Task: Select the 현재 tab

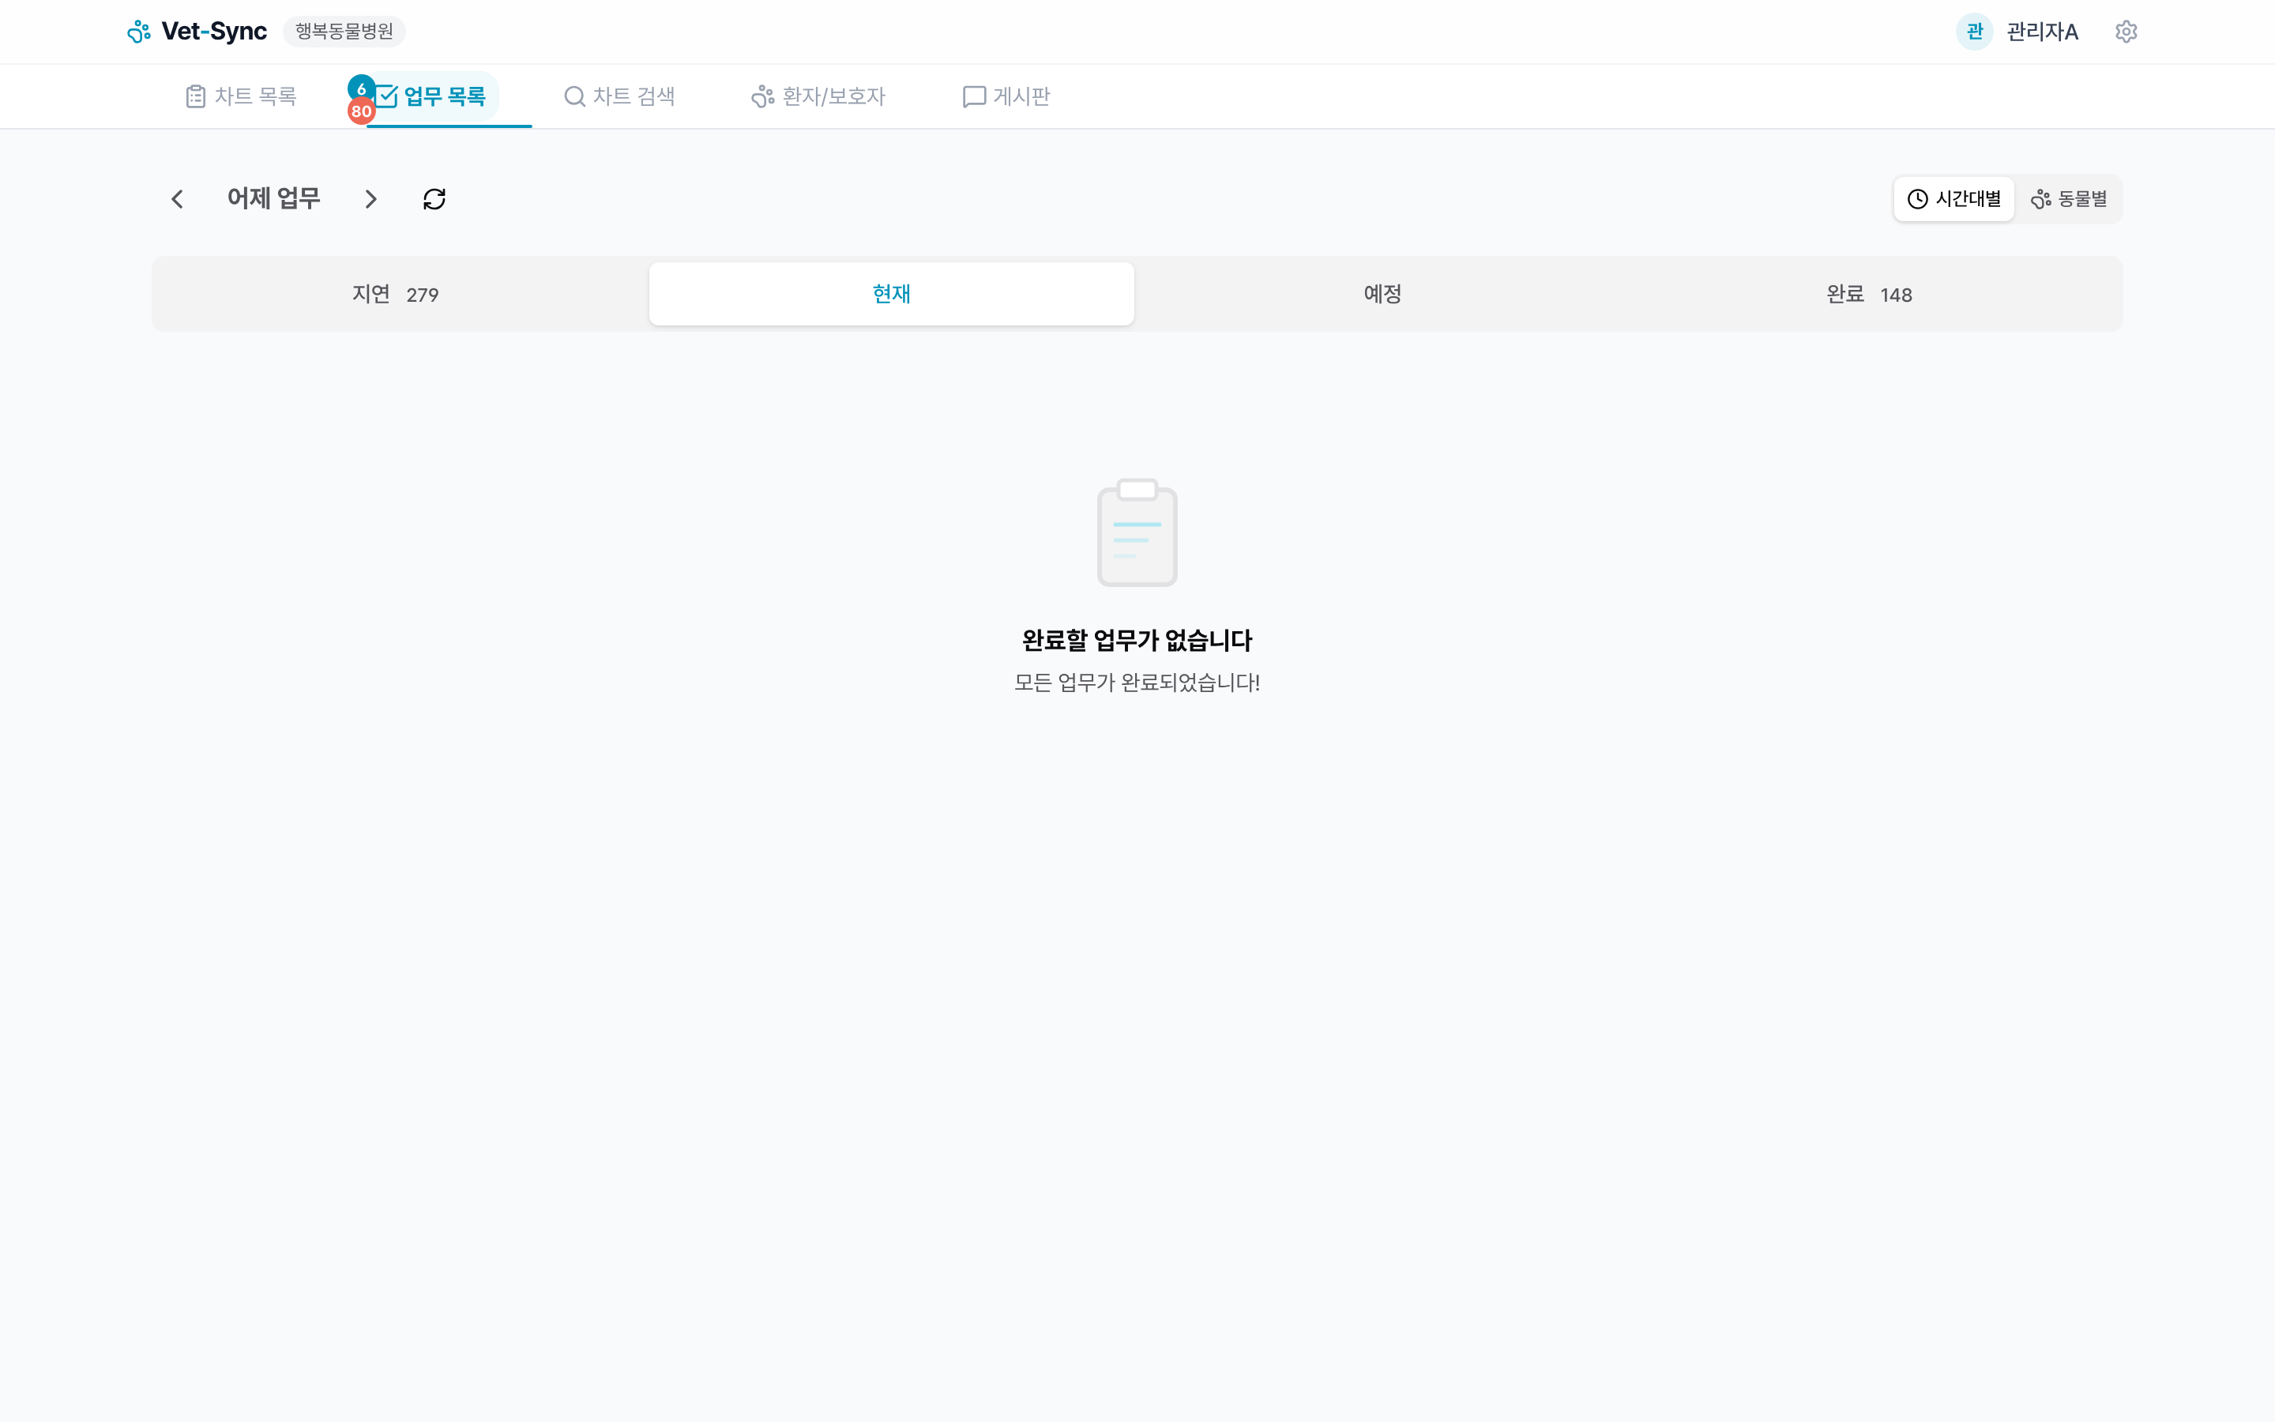Action: coord(891,295)
